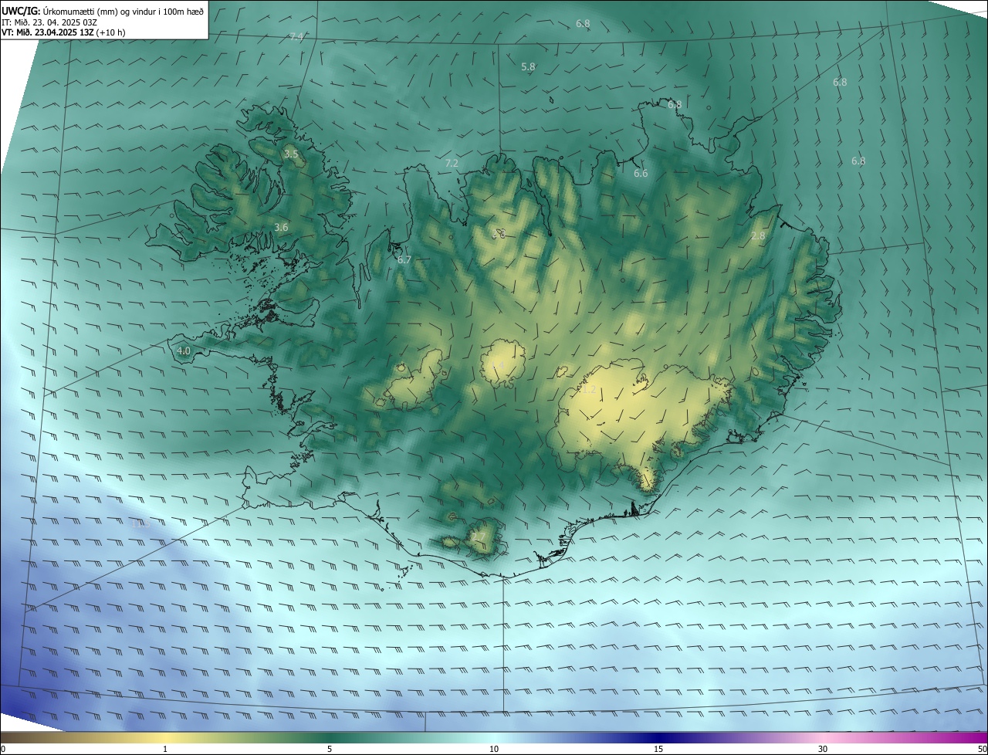Image resolution: width=988 pixels, height=755 pixels.
Task: Click the 2.7 value label on Mýrdalsjökull glacier
Action: pos(479,537)
